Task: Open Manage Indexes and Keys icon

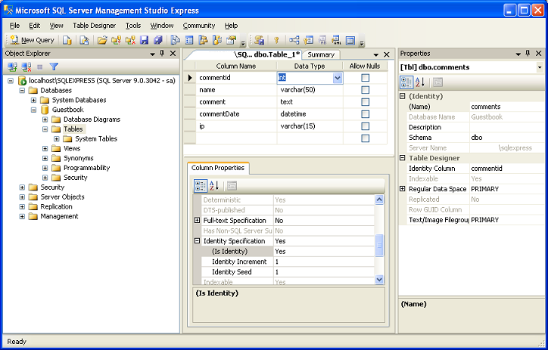Action: (308, 40)
